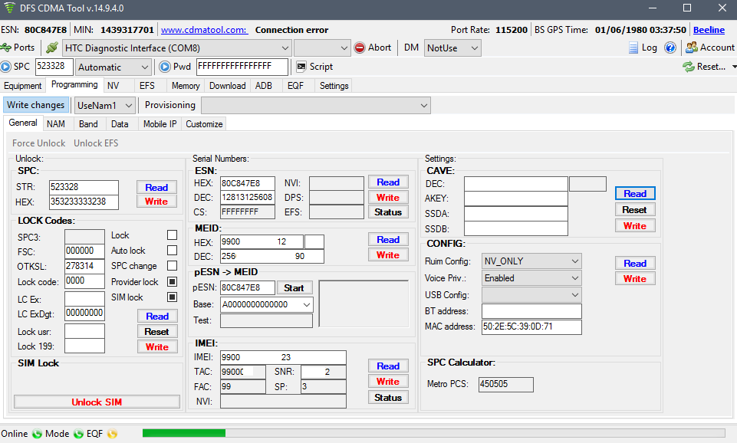Viewport: 737px width, 443px height.
Task: Open the SPC Automatic mode dropdown
Action: pyautogui.click(x=114, y=67)
